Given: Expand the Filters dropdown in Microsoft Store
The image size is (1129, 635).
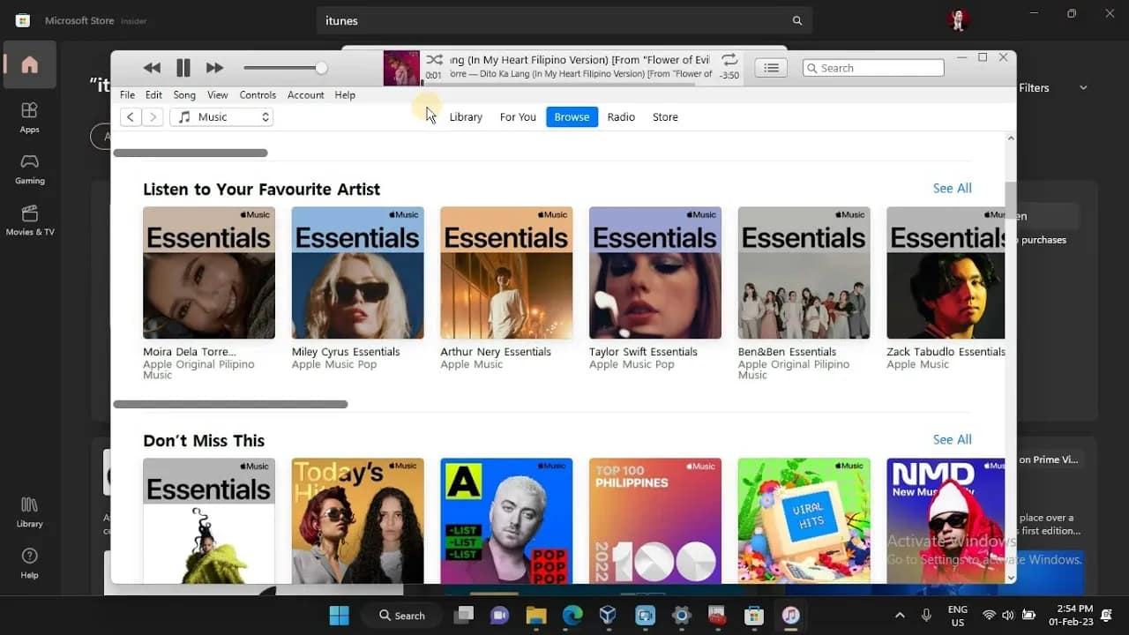Looking at the screenshot, I should (1055, 87).
